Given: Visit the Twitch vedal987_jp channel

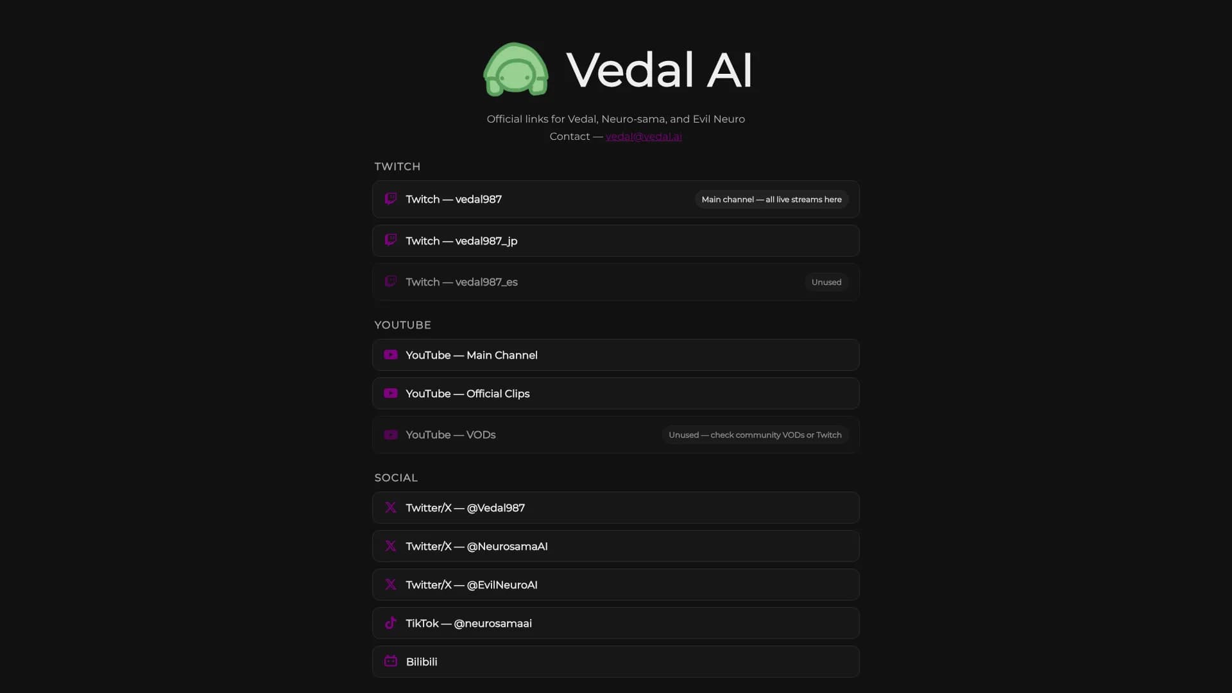Looking at the screenshot, I should click(461, 241).
